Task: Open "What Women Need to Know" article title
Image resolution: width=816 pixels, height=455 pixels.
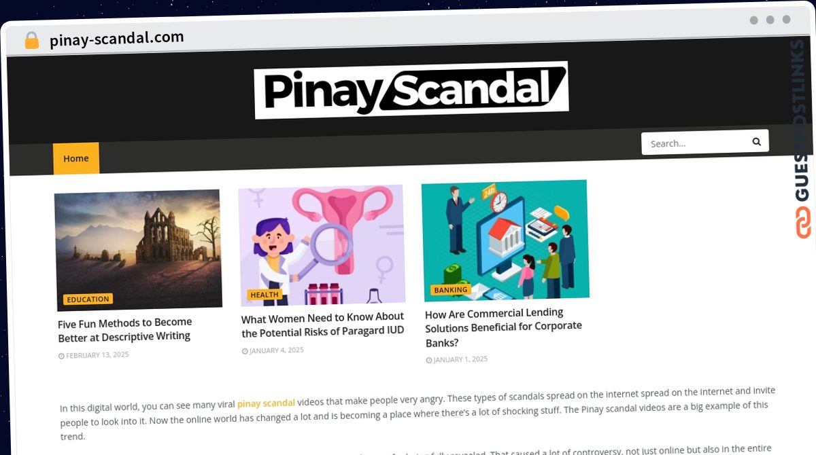Action: click(x=323, y=325)
